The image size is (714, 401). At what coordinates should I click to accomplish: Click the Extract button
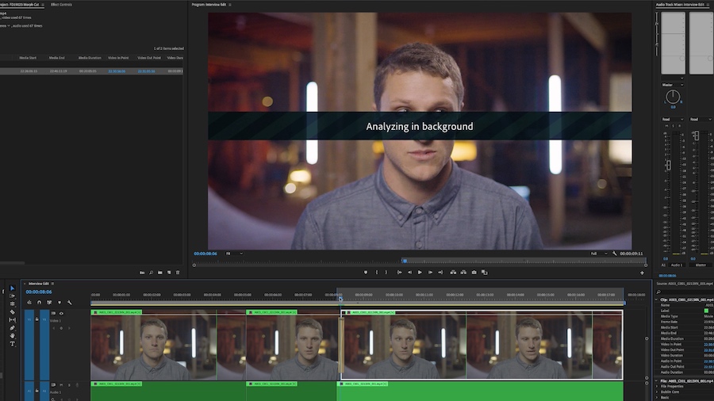coord(463,273)
